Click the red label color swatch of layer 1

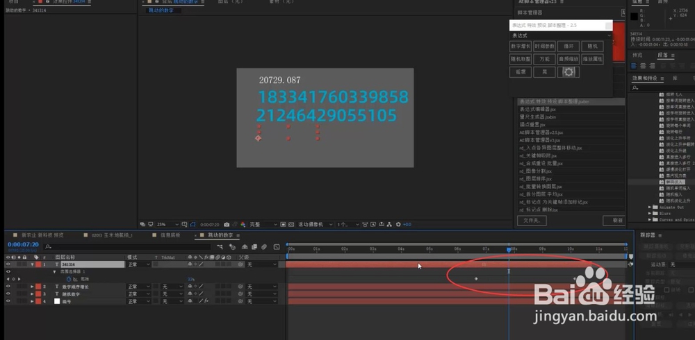coord(38,264)
